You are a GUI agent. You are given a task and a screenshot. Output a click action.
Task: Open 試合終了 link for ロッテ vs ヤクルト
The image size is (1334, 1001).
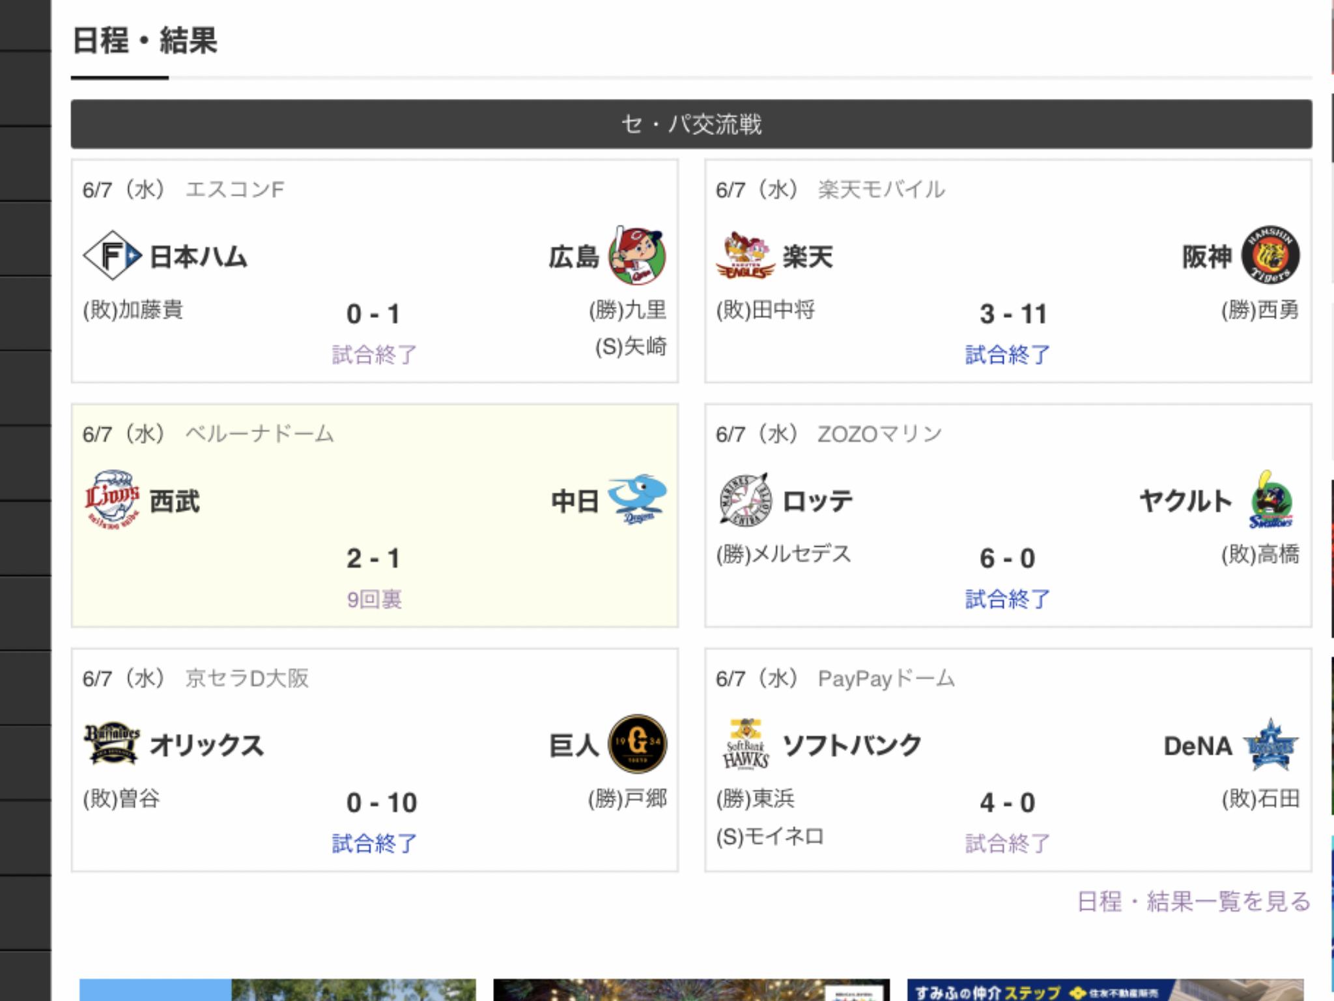coord(1007,599)
